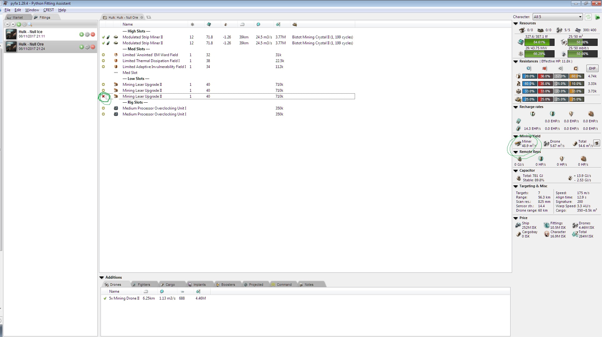
Task: Collapse the Targeting & Misc section
Action: click(x=515, y=186)
